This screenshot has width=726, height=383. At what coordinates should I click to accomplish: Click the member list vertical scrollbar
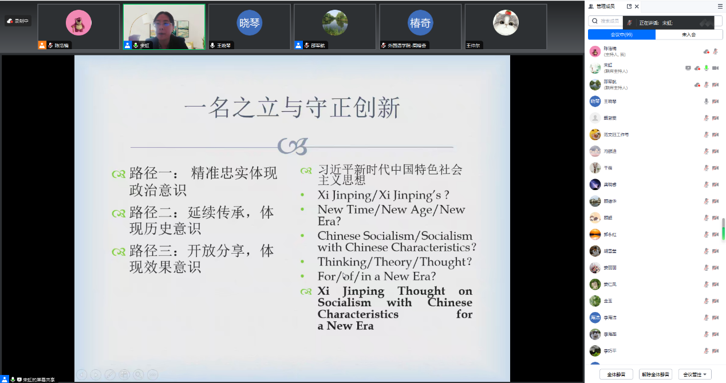[723, 229]
